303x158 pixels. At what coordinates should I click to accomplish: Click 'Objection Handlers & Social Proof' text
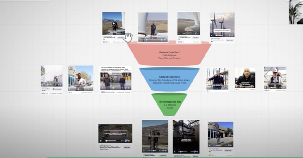[x=169, y=83]
